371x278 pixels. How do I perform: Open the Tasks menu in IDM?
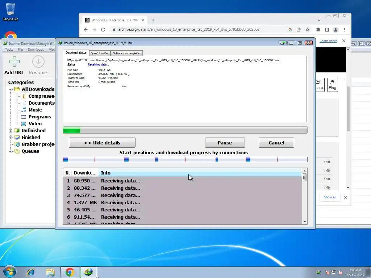pyautogui.click(x=9, y=49)
